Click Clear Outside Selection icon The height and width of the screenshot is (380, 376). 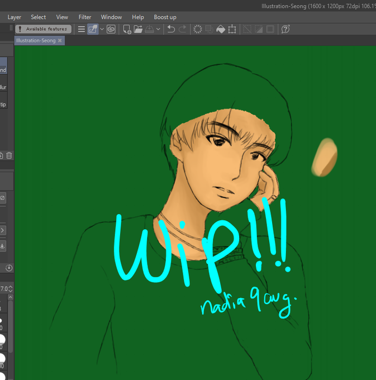[209, 29]
